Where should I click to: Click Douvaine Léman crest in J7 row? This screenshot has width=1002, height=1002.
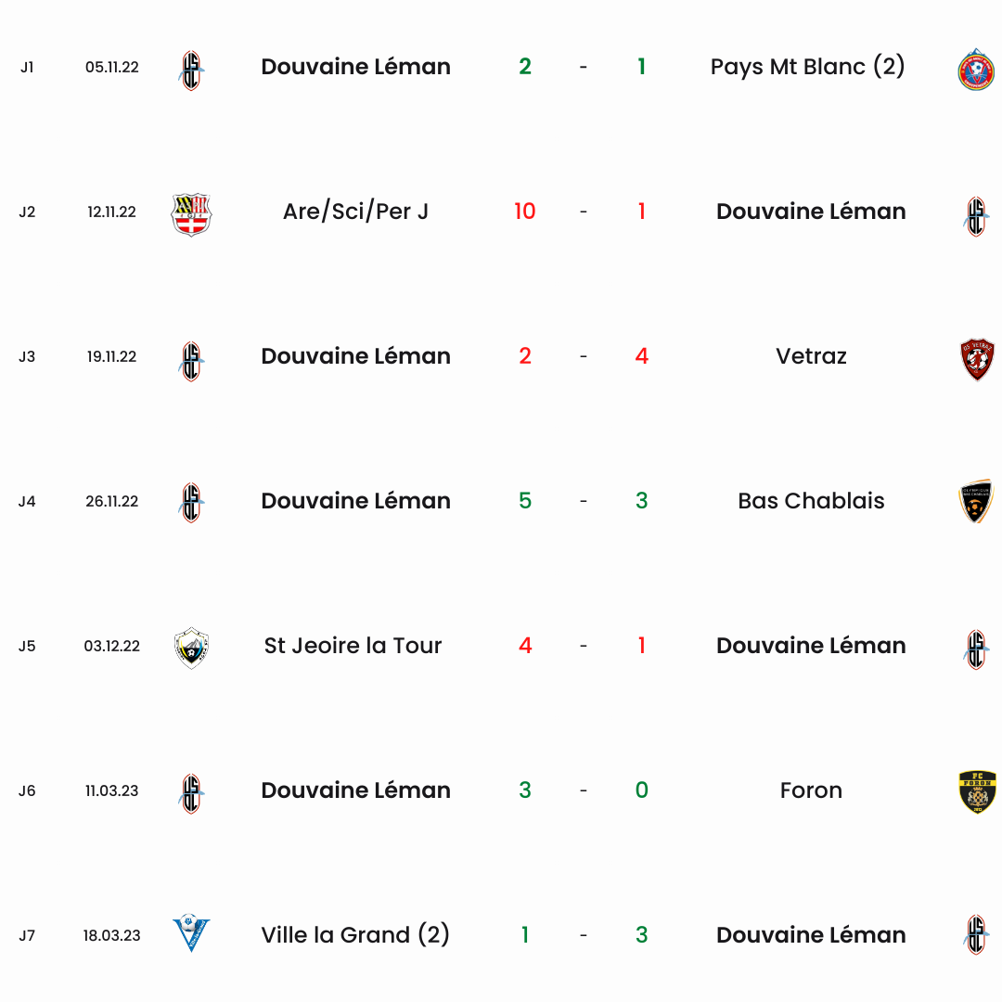(x=976, y=934)
